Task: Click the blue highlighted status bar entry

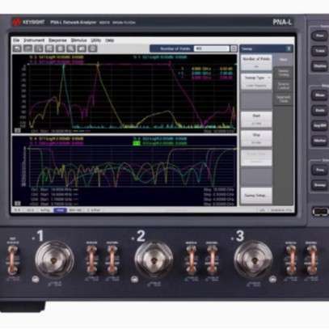Action: (60, 210)
